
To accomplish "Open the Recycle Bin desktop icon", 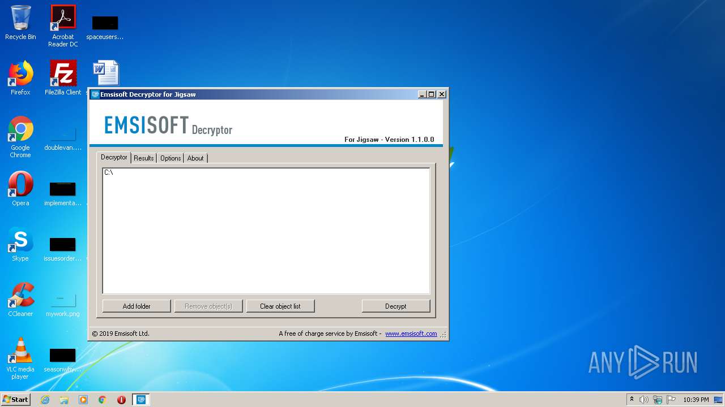I will (x=20, y=23).
